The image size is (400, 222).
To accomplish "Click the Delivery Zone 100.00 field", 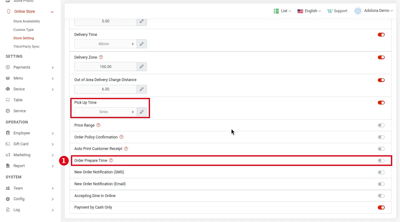I will [106, 67].
